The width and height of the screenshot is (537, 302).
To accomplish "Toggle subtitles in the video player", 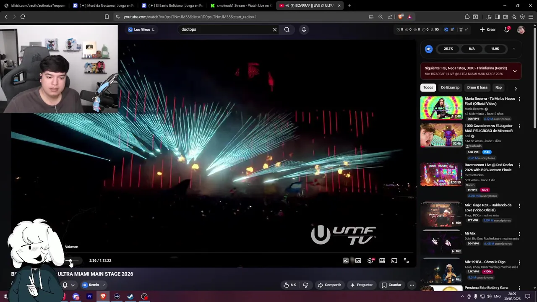I will 358,260.
